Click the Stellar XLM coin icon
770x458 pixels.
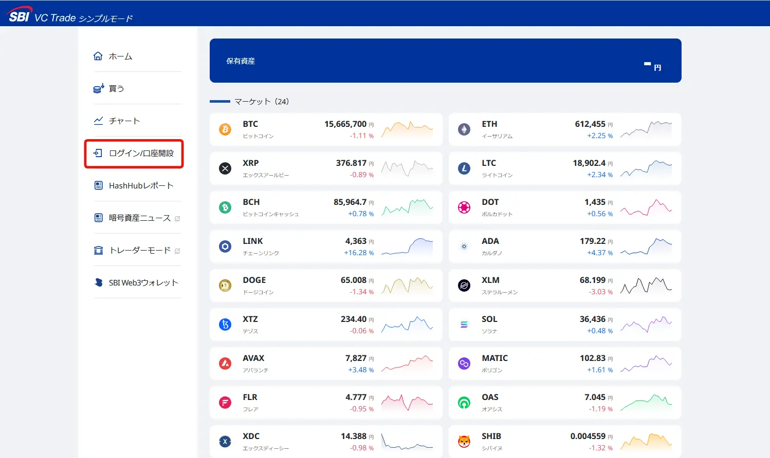464,285
